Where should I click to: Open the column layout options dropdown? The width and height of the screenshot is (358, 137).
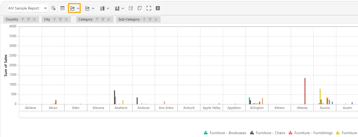pyautogui.click(x=120, y=8)
